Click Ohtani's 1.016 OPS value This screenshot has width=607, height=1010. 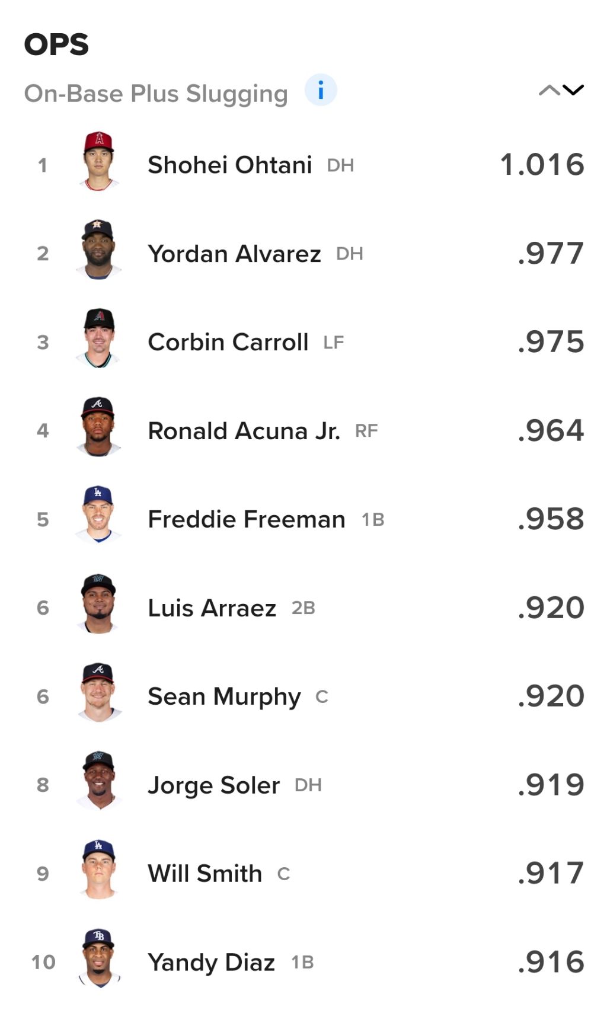pos(542,165)
